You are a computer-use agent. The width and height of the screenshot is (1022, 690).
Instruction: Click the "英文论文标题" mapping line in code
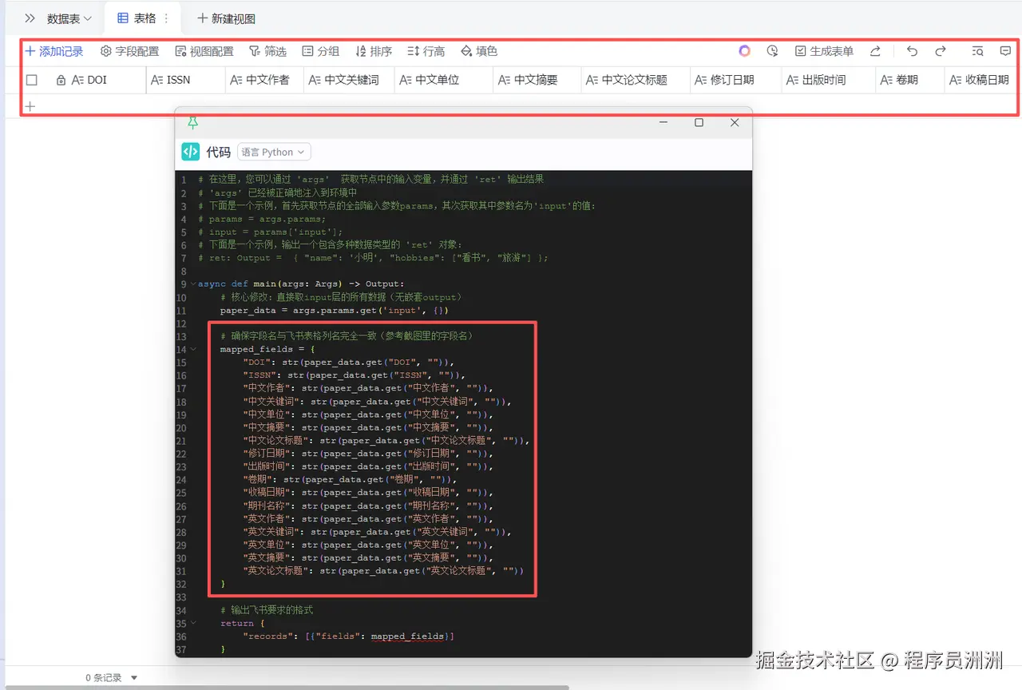coord(383,571)
